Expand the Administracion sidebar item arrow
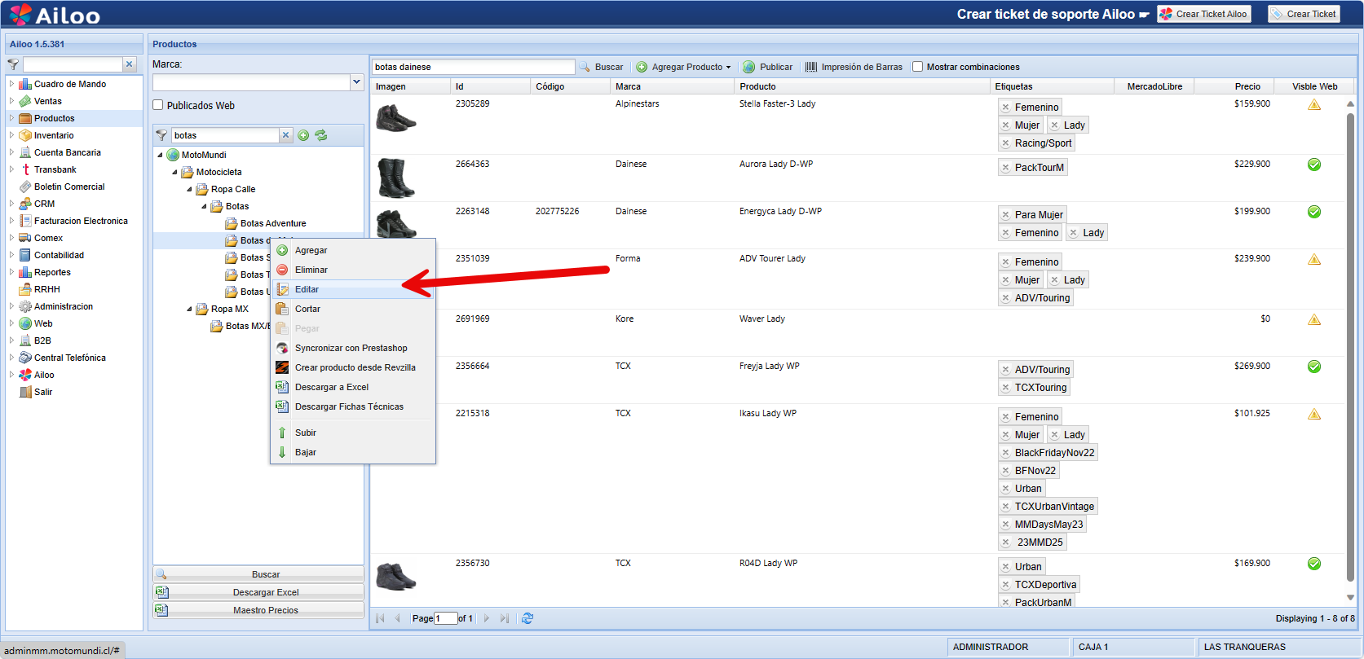 point(11,306)
